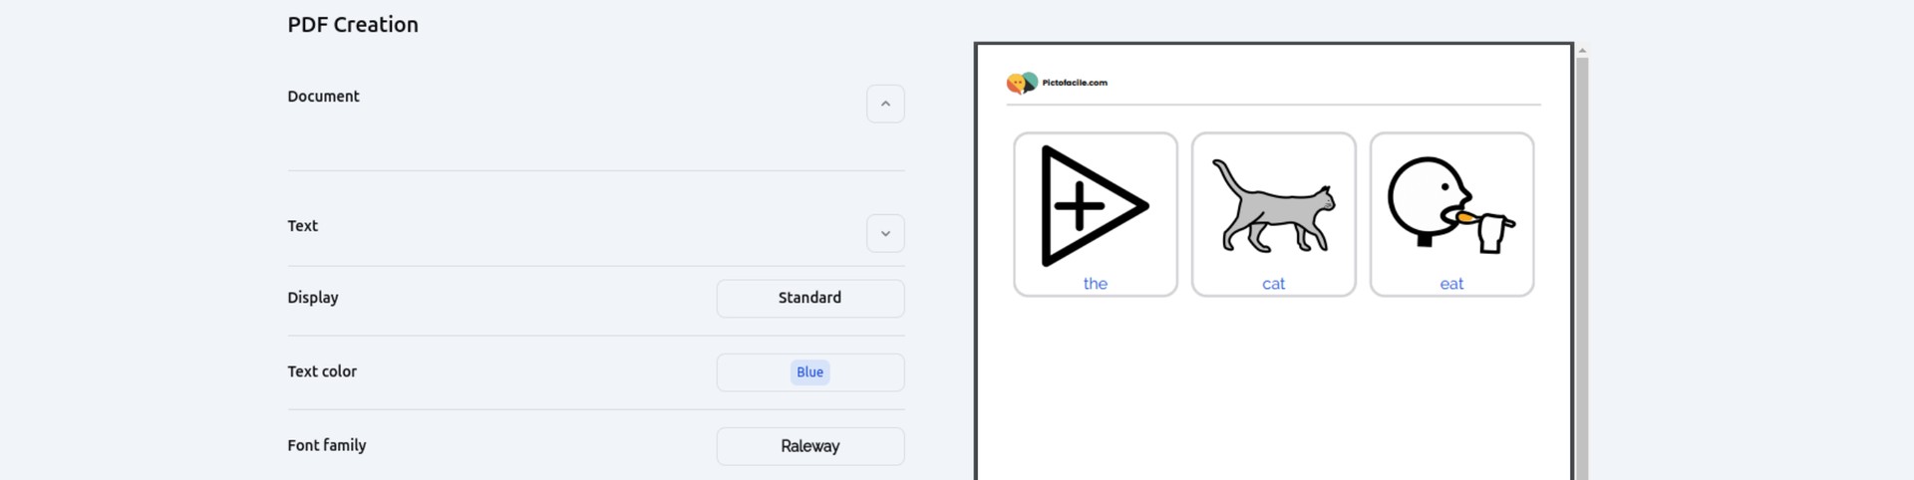Collapse the Document section chevron

pyautogui.click(x=885, y=104)
